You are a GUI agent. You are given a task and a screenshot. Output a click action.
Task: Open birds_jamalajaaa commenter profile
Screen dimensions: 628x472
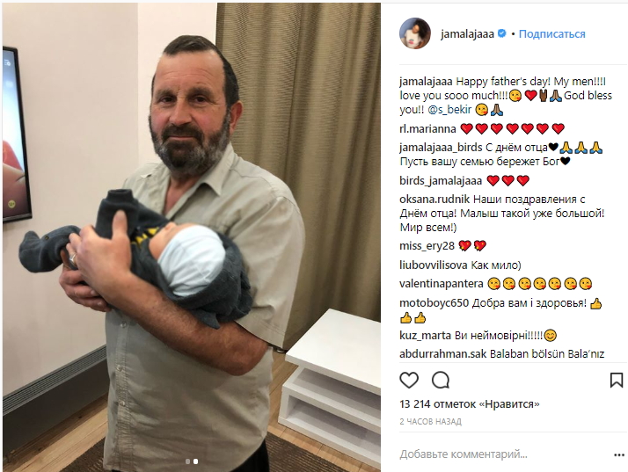tap(441, 181)
